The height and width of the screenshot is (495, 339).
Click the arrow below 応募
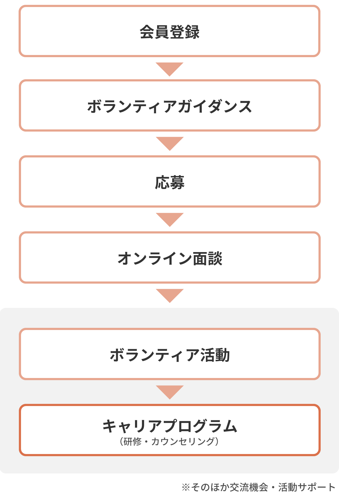[x=169, y=220]
